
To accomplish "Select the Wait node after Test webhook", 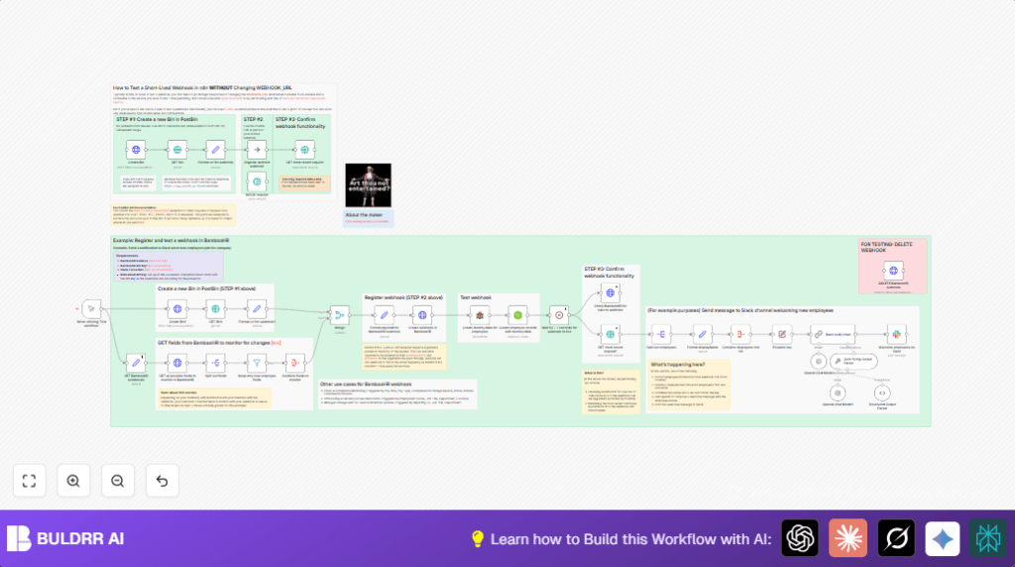I will [558, 314].
